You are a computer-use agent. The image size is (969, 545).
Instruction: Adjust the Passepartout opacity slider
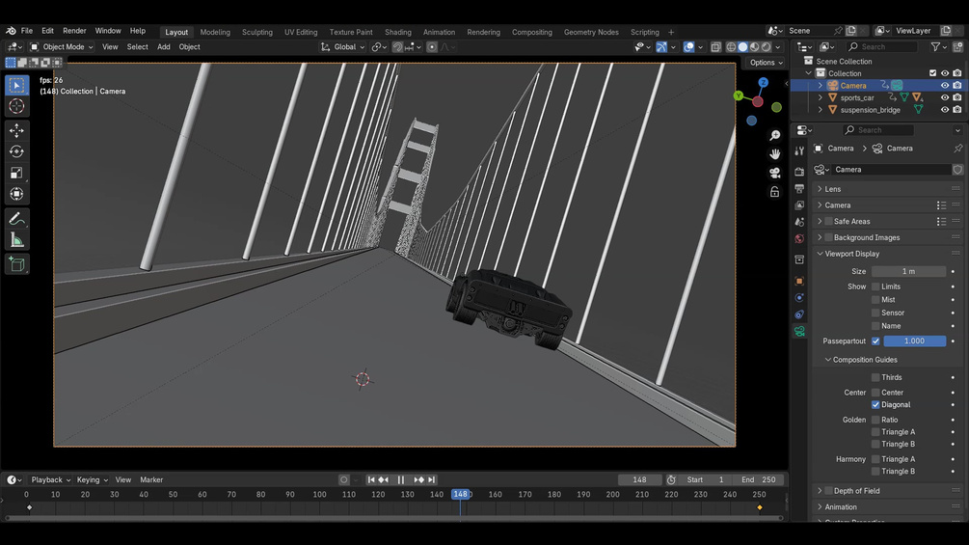click(x=915, y=341)
